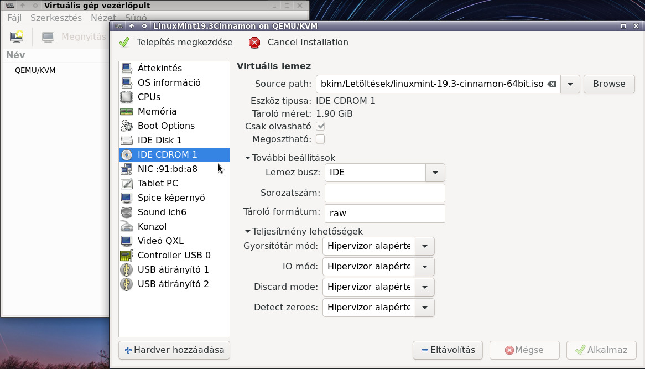Open Gyorsítótár mód dropdown
This screenshot has width=645, height=369.
tap(425, 246)
